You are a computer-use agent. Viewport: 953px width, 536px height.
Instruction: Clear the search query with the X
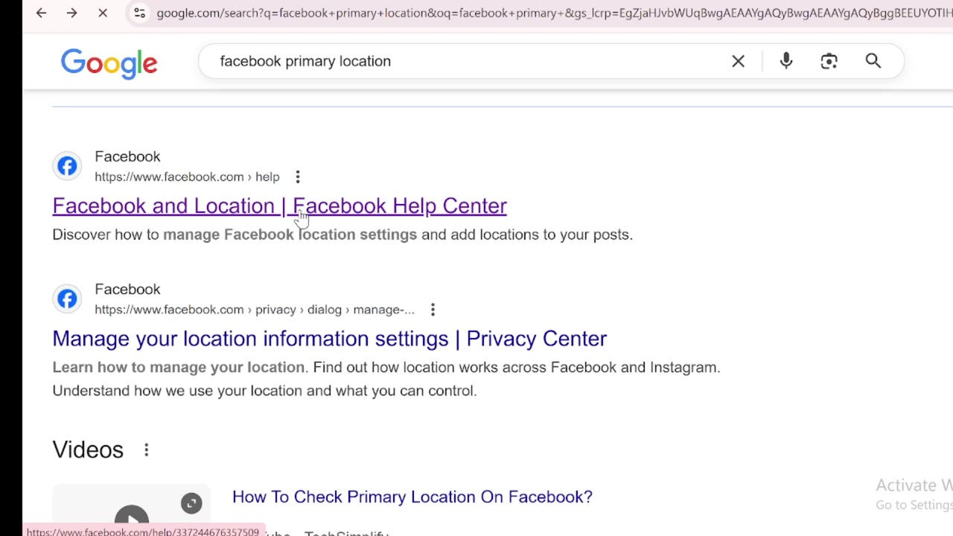(x=738, y=61)
